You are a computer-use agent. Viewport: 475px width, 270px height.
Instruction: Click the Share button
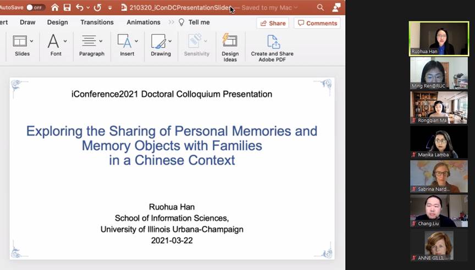coord(273,23)
